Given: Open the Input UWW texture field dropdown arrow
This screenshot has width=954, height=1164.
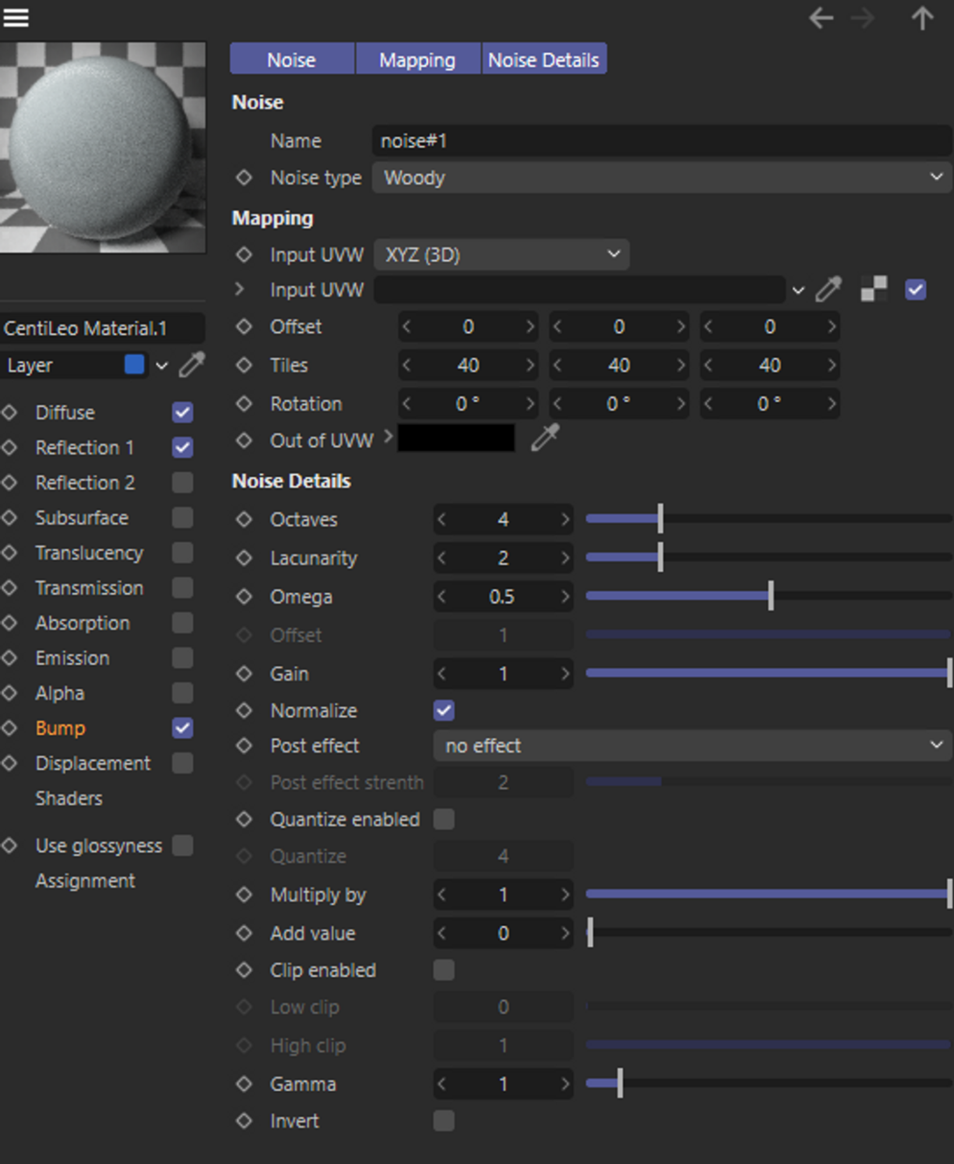Looking at the screenshot, I should (x=797, y=290).
